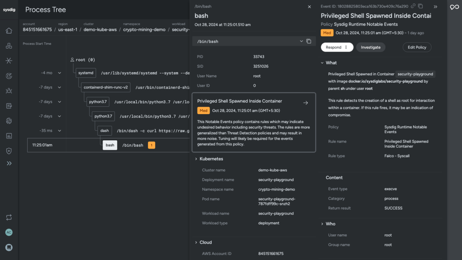Screen dimensions: 462x260
Task: Open the Reports chart sidebar icon
Action: tap(9, 136)
